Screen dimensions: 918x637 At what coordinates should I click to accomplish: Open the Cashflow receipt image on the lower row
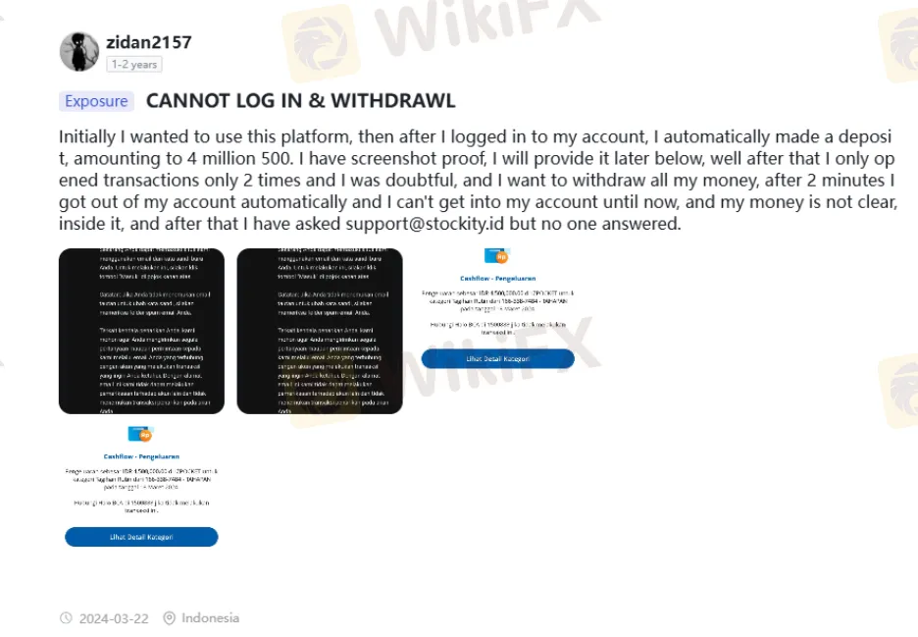pos(141,487)
